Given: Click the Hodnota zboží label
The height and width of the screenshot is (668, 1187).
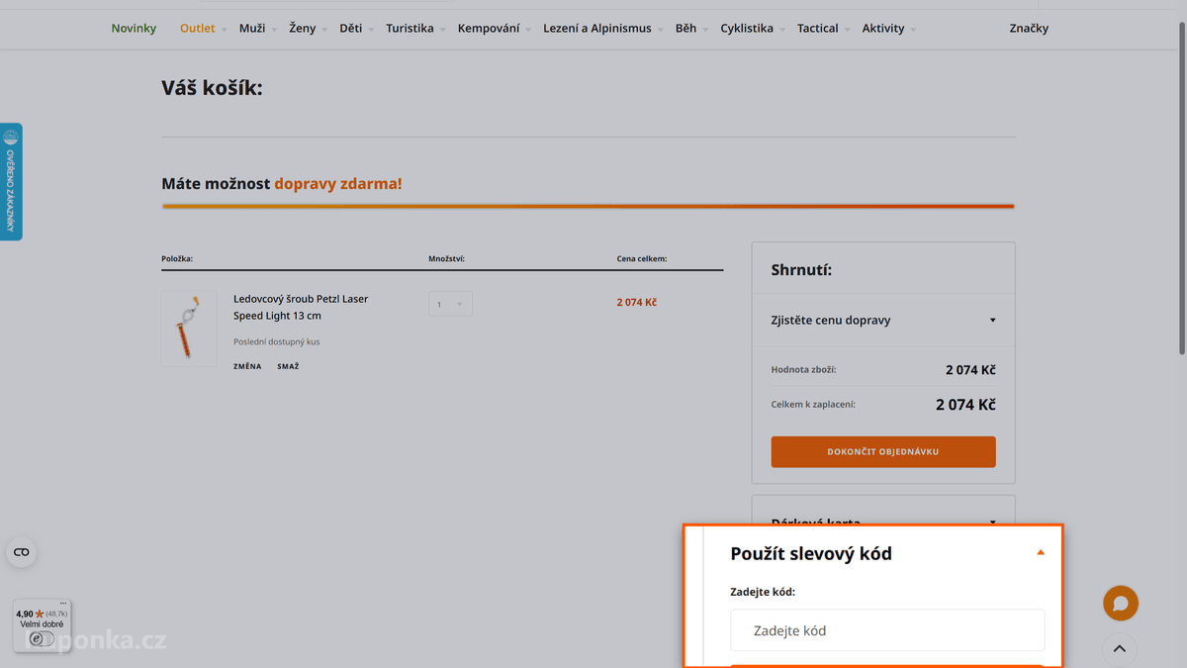Looking at the screenshot, I should click(803, 370).
